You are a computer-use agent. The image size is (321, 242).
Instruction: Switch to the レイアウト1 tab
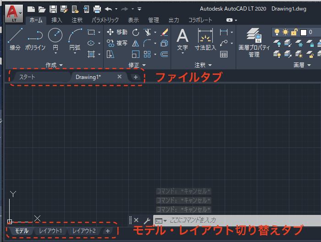50,231
